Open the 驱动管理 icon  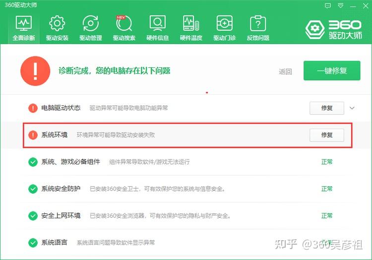coord(90,23)
